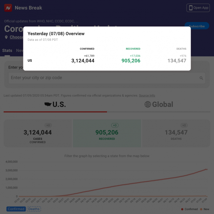This screenshot has width=214, height=214.
Task: Click the 134,547 deaths card
Action: tap(176, 133)
